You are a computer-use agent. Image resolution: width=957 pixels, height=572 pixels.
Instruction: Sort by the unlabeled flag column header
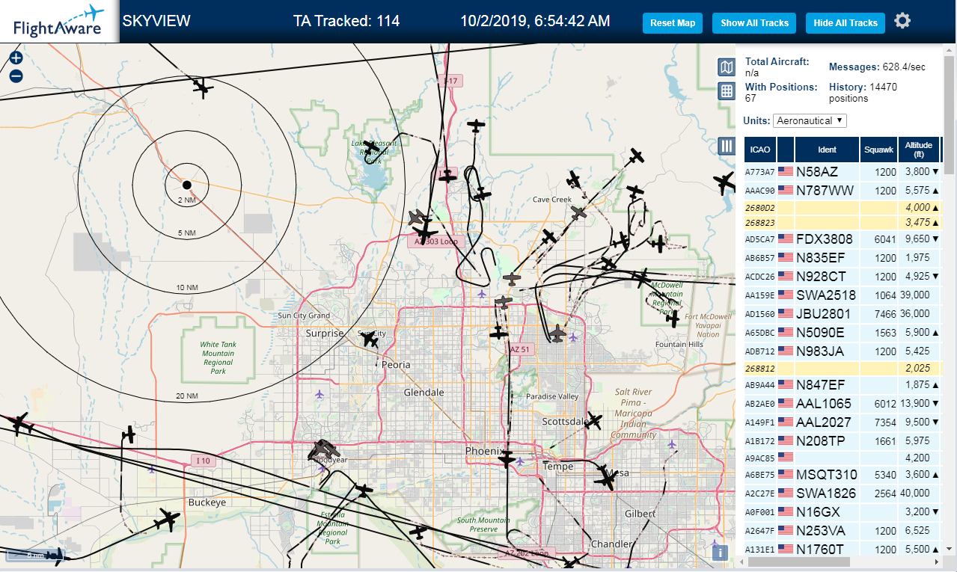coord(786,150)
